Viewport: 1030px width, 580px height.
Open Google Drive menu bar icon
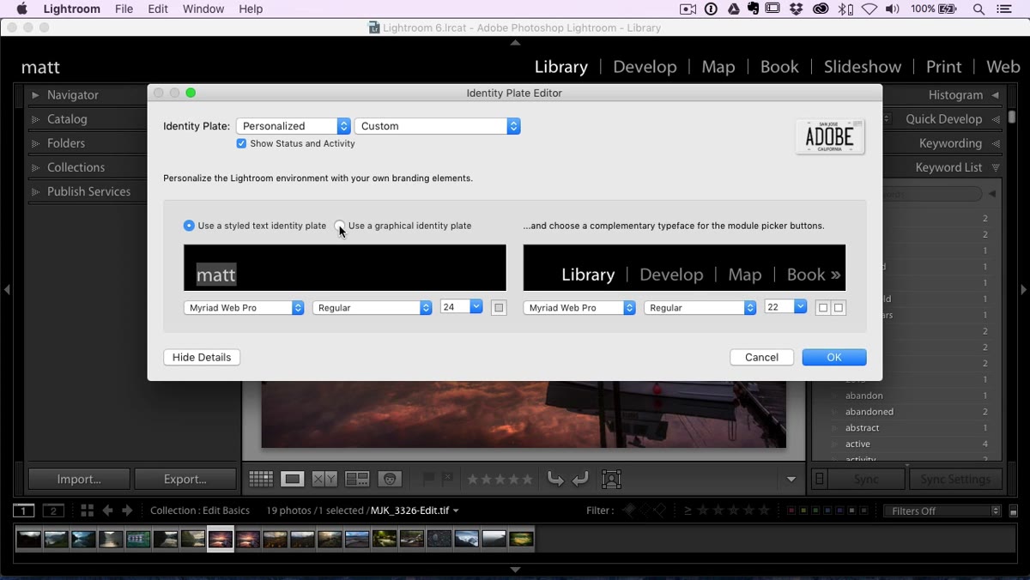tap(733, 9)
